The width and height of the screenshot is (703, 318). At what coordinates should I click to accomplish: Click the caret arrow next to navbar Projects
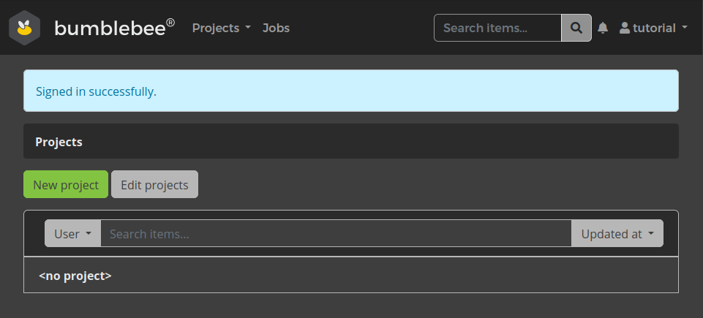pyautogui.click(x=248, y=28)
